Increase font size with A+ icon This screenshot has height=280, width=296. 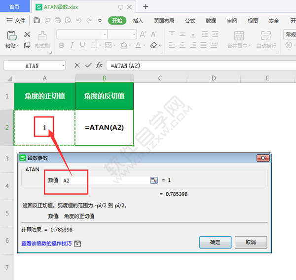coord(143,35)
